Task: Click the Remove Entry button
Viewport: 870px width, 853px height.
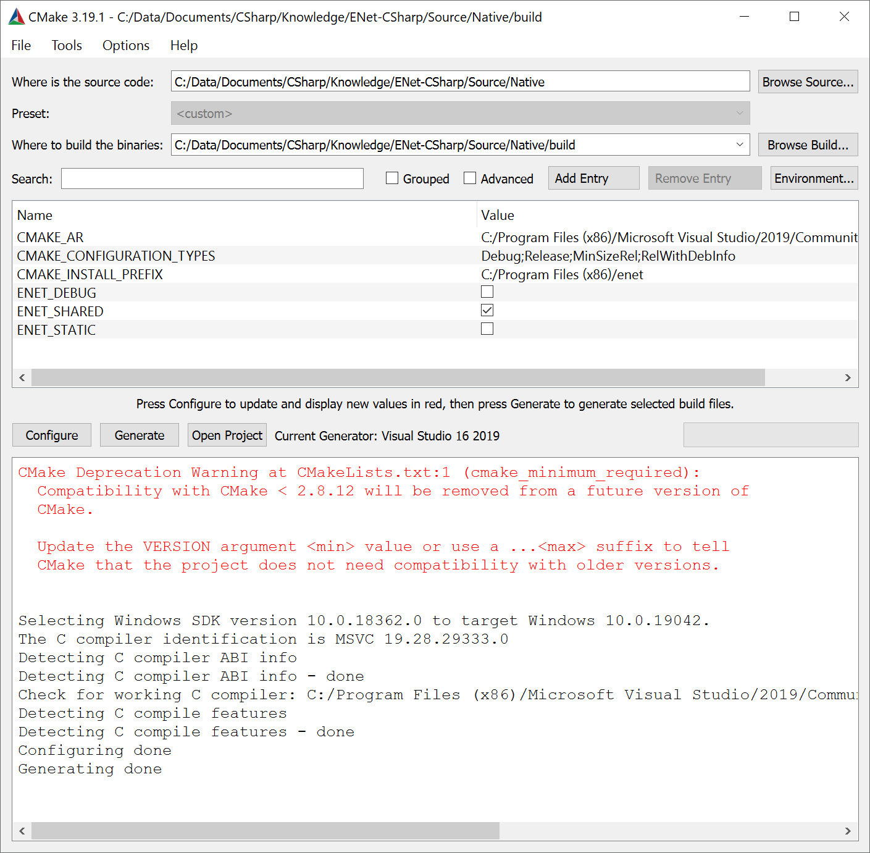Action: click(x=705, y=178)
